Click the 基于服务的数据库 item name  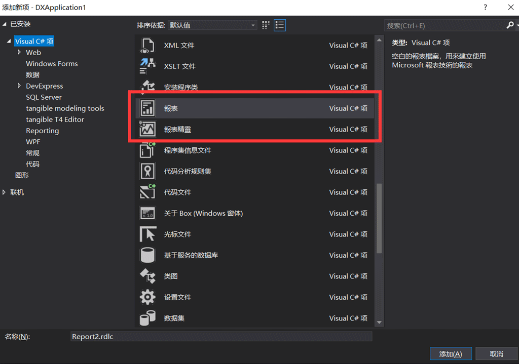click(191, 255)
